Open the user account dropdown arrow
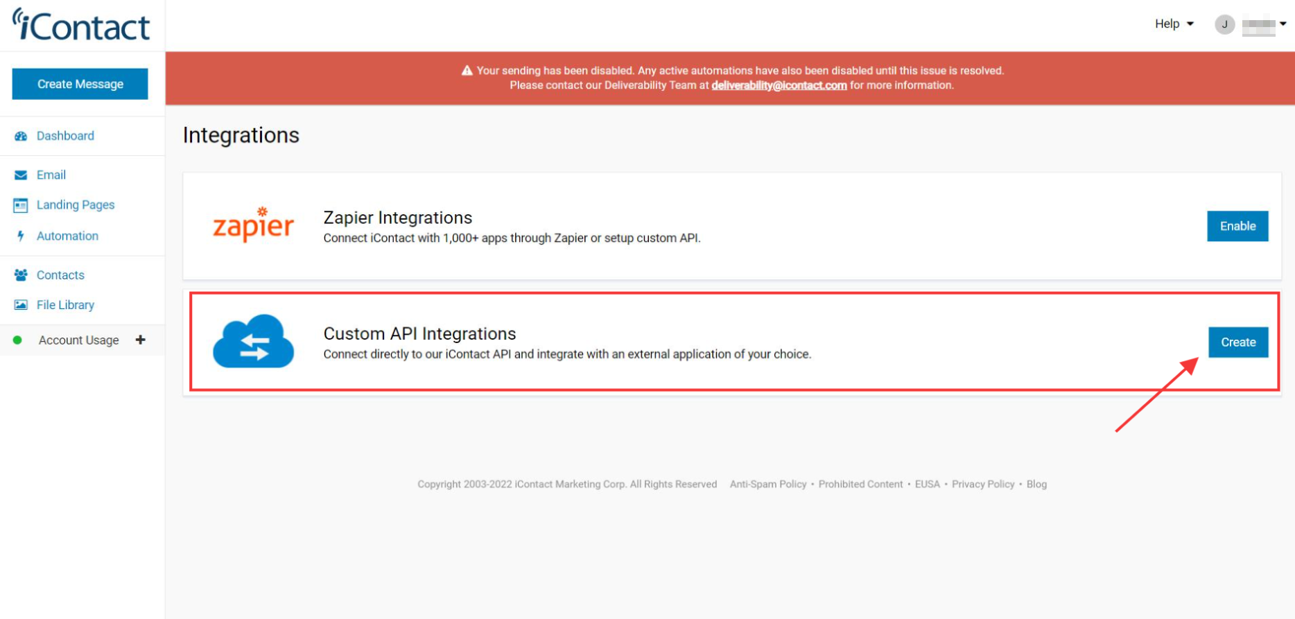This screenshot has width=1295, height=619. click(1283, 24)
